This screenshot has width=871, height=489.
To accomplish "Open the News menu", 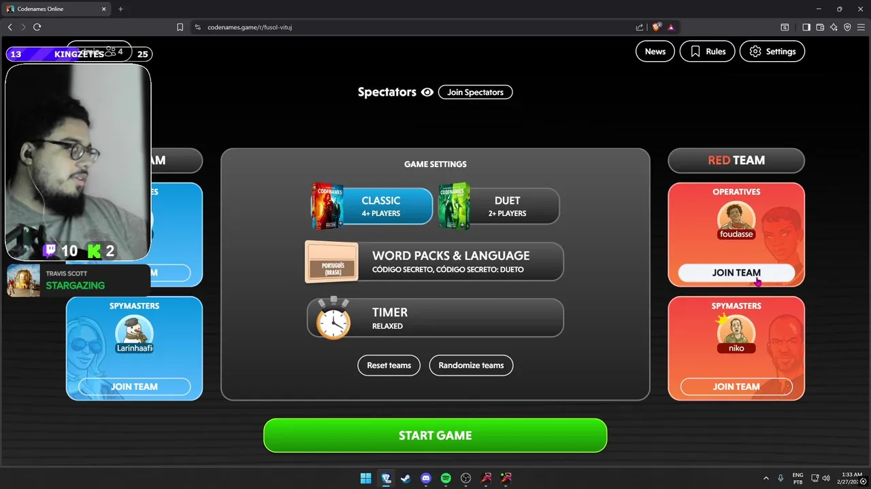I will tap(655, 52).
